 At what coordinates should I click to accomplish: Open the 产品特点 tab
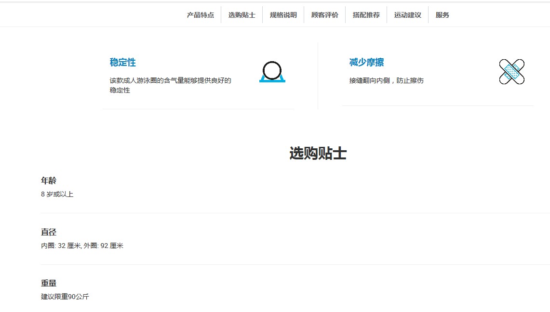201,15
